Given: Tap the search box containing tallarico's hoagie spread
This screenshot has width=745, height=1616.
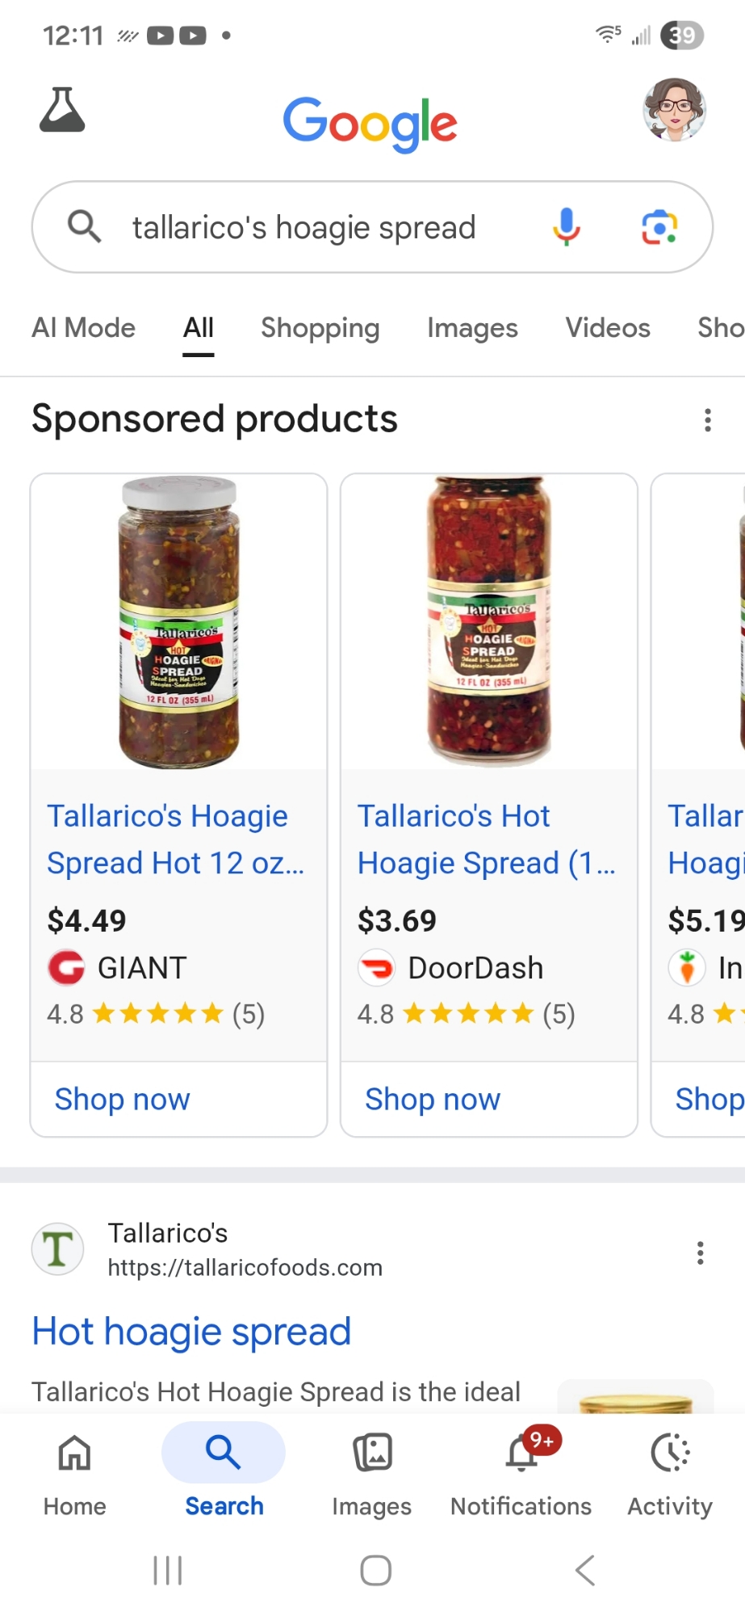Looking at the screenshot, I should click(303, 228).
